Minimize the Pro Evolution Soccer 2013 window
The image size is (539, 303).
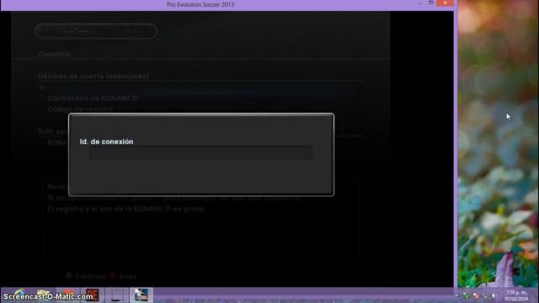pos(420,3)
